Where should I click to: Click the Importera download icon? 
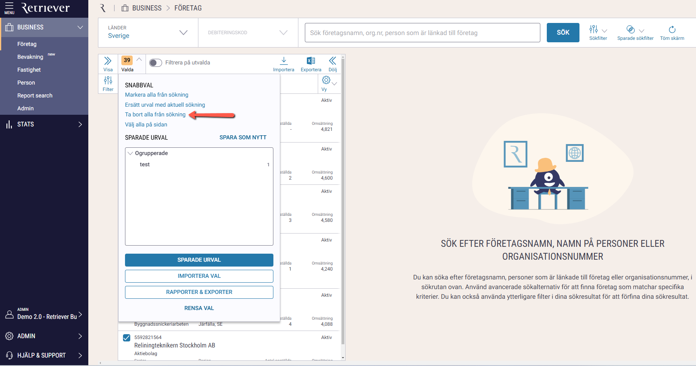coord(284,61)
